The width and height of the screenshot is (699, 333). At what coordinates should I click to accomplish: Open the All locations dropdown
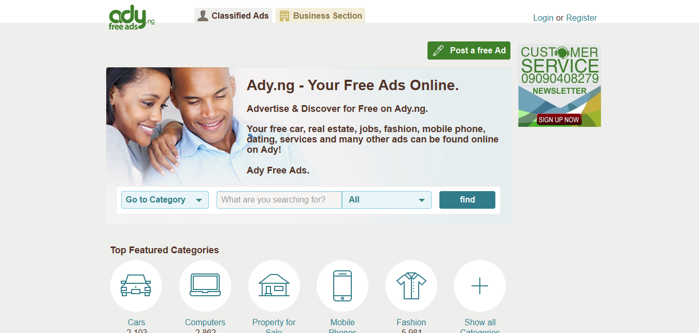click(387, 200)
